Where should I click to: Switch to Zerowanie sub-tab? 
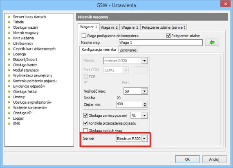128,50
